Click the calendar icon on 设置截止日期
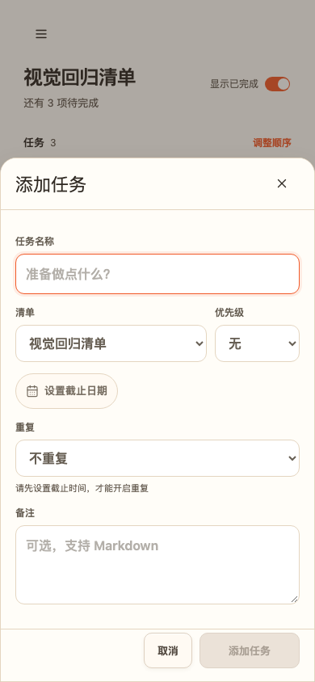315x682 pixels. [32, 391]
